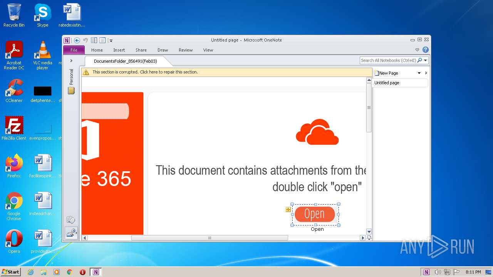Click the warning icon in the yellow bar
The width and height of the screenshot is (493, 277).
[x=86, y=72]
